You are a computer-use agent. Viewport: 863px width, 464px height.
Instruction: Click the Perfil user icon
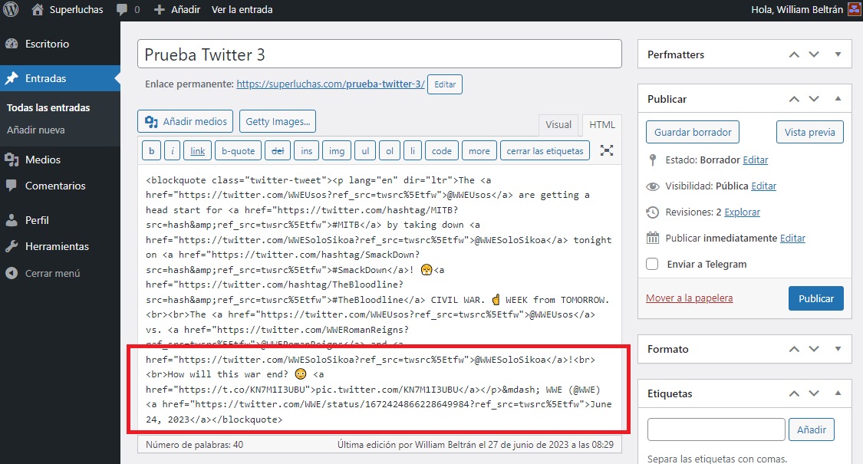[x=12, y=220]
